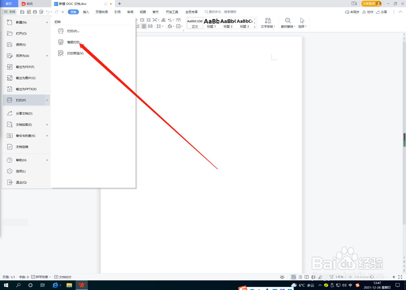This screenshot has height=290, width=406.
Task: Click the 查找命令、搜索模板 search box
Action: (x=221, y=12)
